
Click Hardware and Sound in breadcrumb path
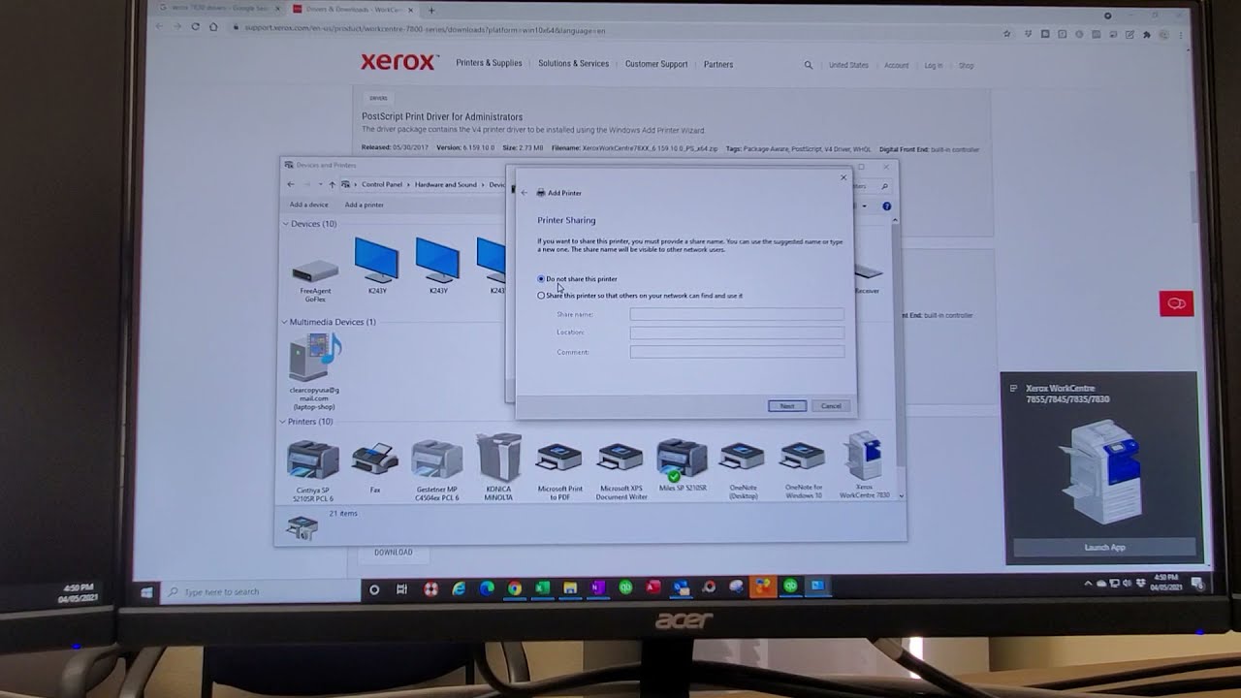[446, 184]
